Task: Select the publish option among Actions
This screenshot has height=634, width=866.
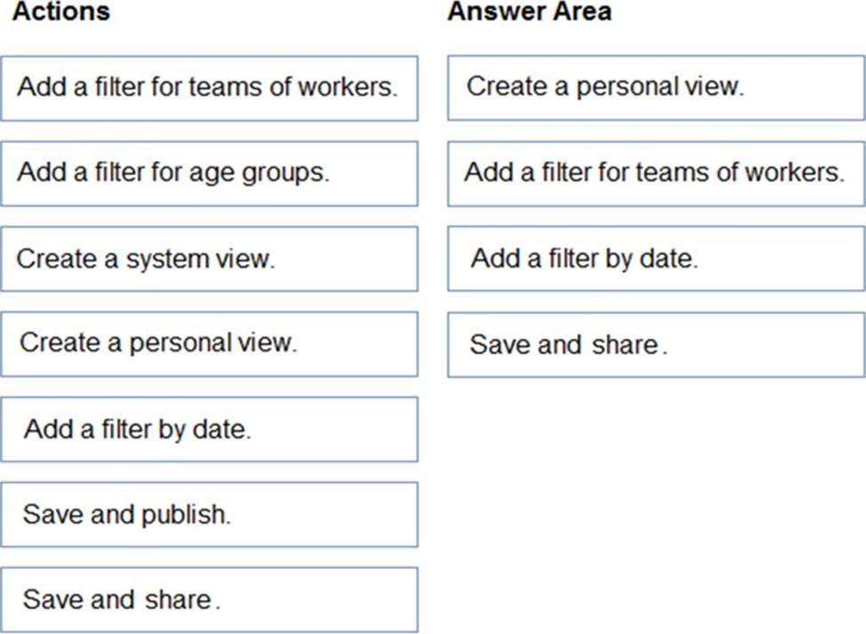Action: tap(209, 515)
